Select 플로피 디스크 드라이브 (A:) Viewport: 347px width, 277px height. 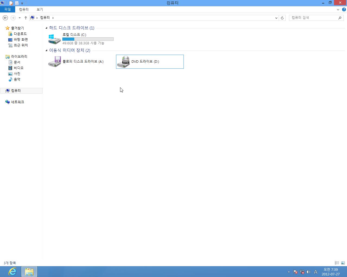81,62
